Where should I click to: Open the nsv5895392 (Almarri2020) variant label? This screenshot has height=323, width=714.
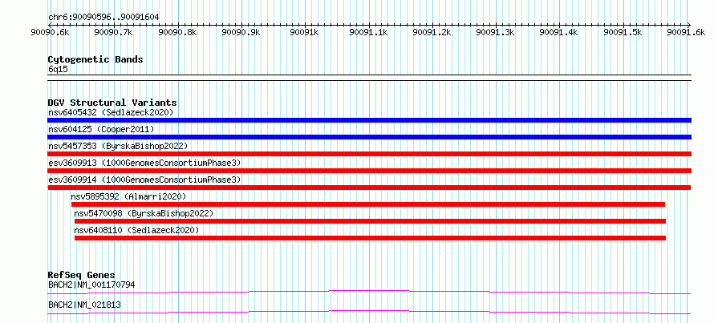coord(129,196)
